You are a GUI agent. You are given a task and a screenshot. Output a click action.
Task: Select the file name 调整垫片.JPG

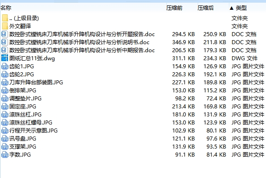25,99
